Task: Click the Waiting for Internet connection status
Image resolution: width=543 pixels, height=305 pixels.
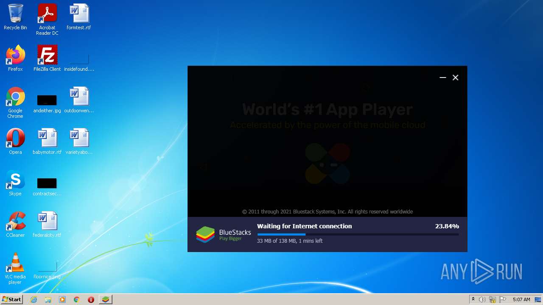Action: click(305, 226)
